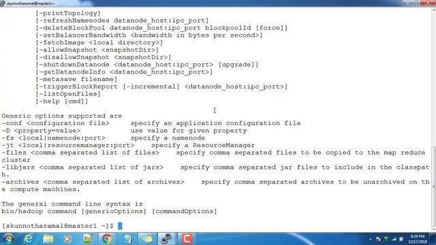Click the "-libjars <comma separated list of jars>" text
This screenshot has width=436, height=245.
click(82, 167)
